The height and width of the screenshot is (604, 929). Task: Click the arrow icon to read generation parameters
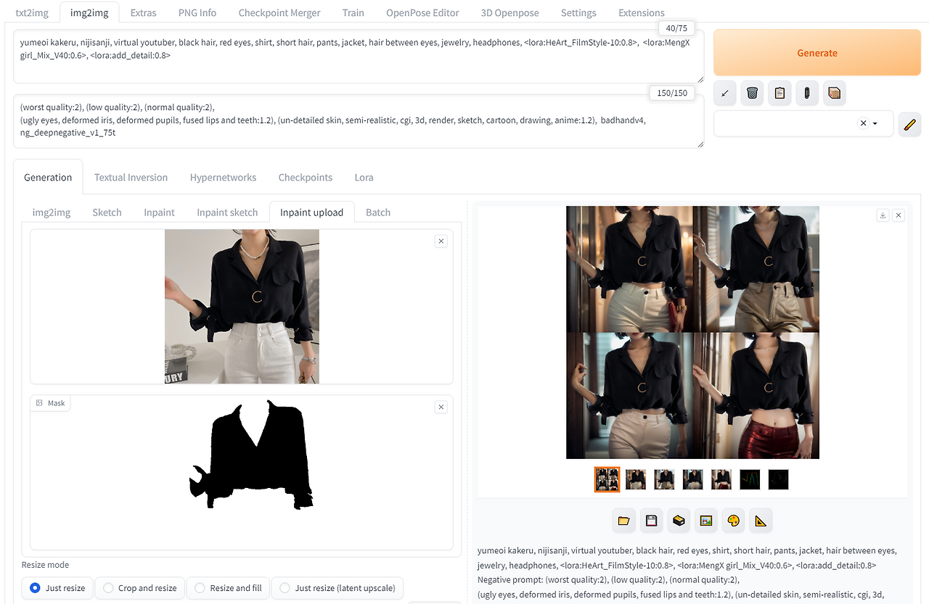pyautogui.click(x=725, y=93)
